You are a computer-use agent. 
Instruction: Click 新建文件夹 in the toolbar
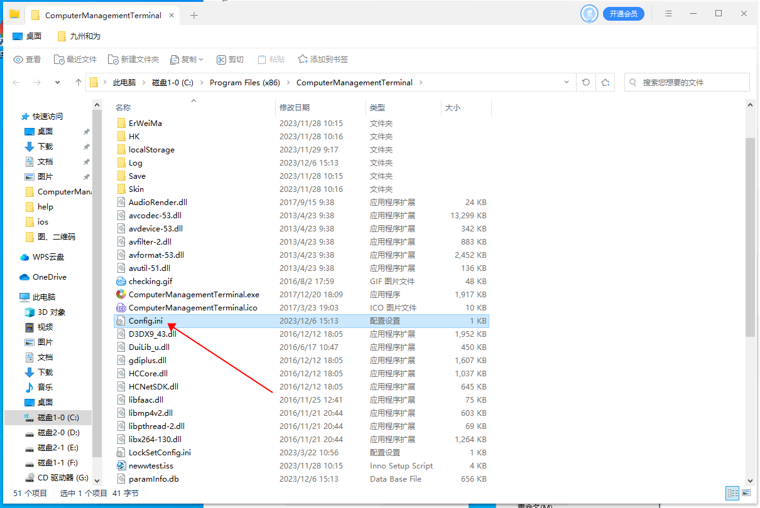point(133,60)
